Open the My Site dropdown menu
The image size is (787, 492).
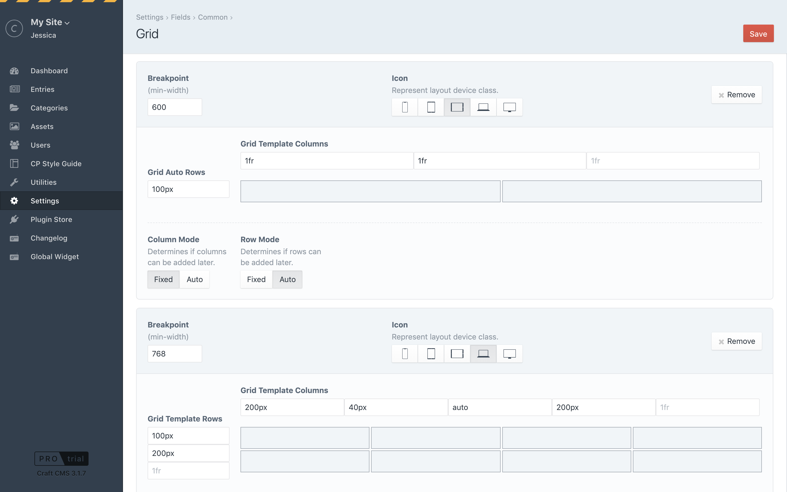click(50, 22)
